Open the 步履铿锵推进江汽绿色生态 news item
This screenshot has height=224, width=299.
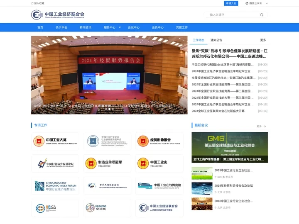[x=223, y=78]
